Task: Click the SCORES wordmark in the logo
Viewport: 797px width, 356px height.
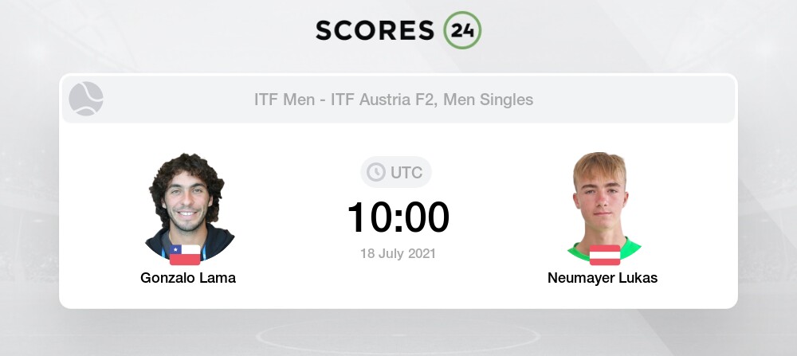Action: pos(375,29)
